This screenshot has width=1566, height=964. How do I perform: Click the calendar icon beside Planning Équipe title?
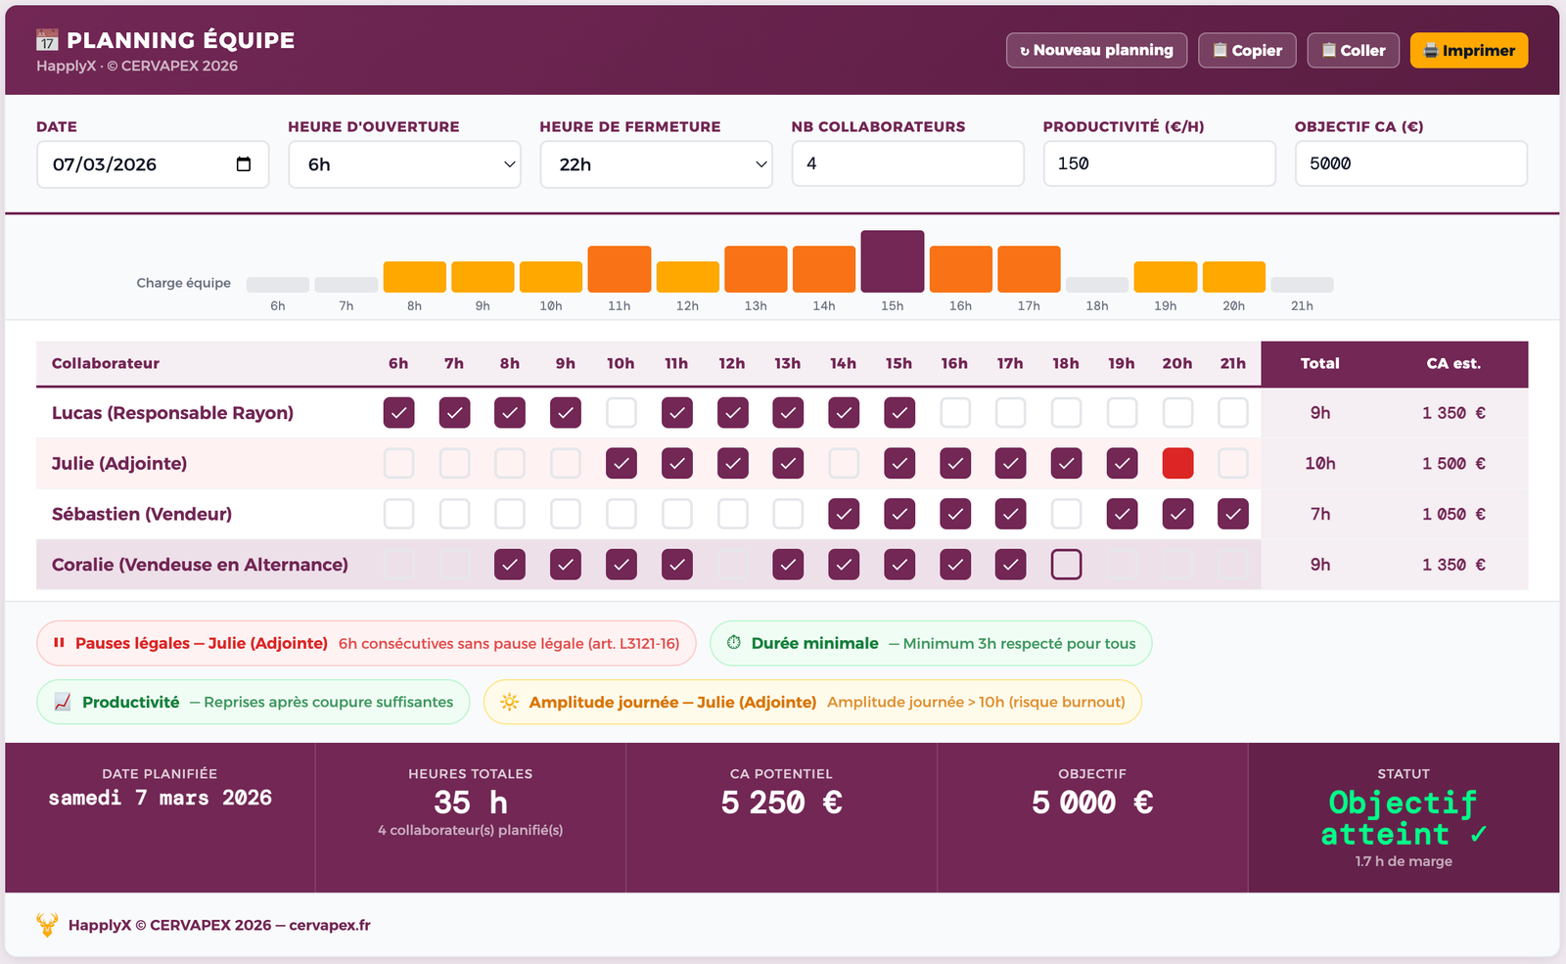[x=47, y=40]
